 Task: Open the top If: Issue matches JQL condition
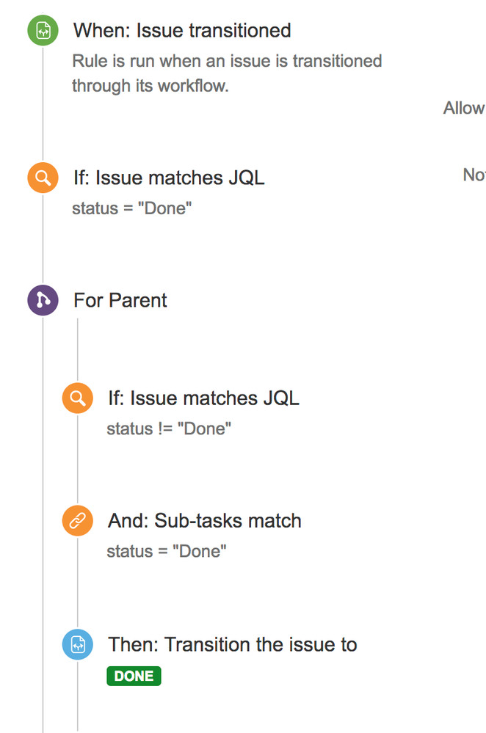(x=168, y=177)
